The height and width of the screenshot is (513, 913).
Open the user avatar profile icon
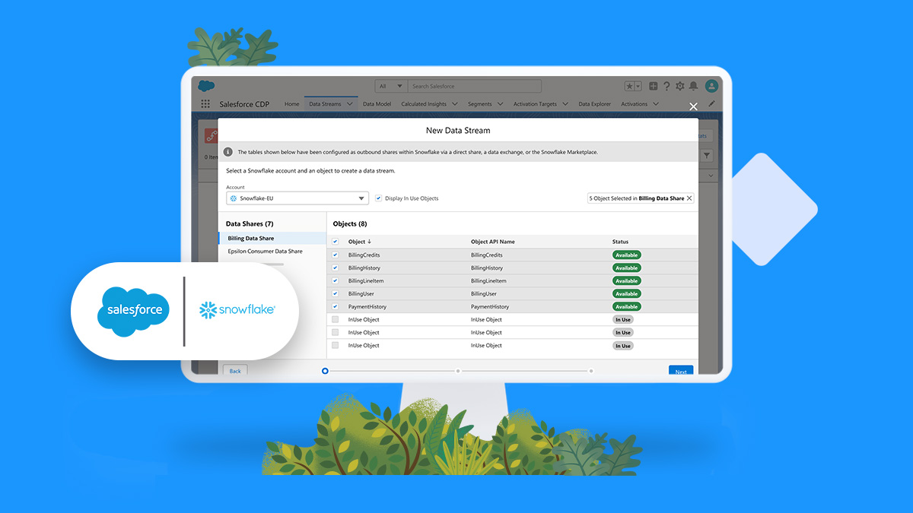(711, 86)
